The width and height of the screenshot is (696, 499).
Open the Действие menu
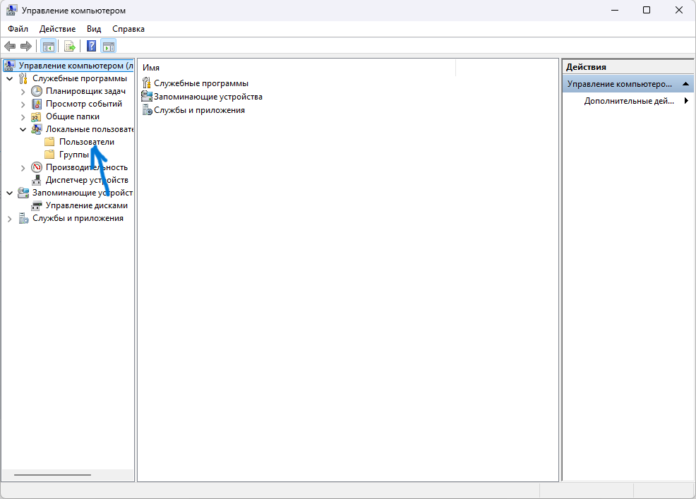58,29
